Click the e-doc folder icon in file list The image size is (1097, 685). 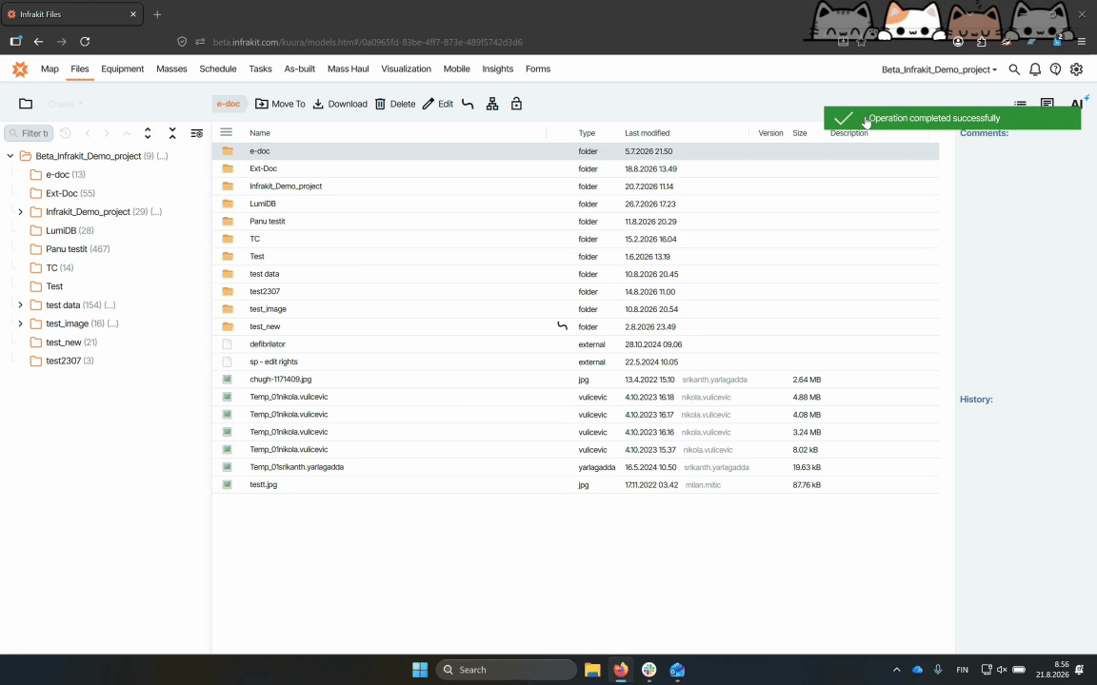click(x=228, y=151)
